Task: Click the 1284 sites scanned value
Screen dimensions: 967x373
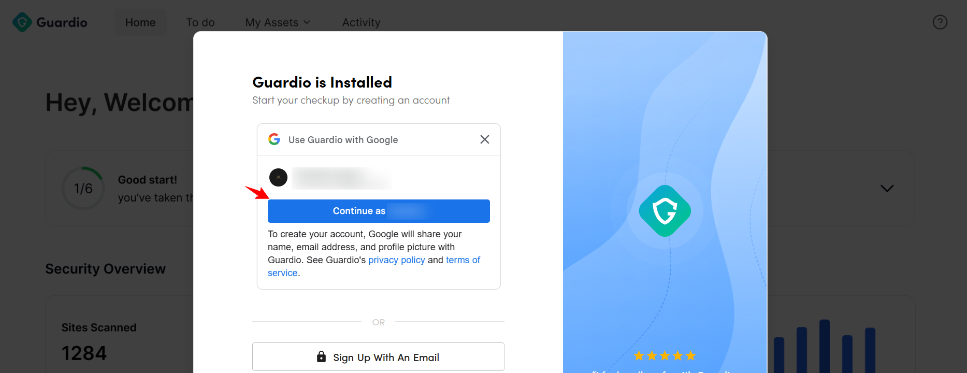Action: tap(84, 353)
